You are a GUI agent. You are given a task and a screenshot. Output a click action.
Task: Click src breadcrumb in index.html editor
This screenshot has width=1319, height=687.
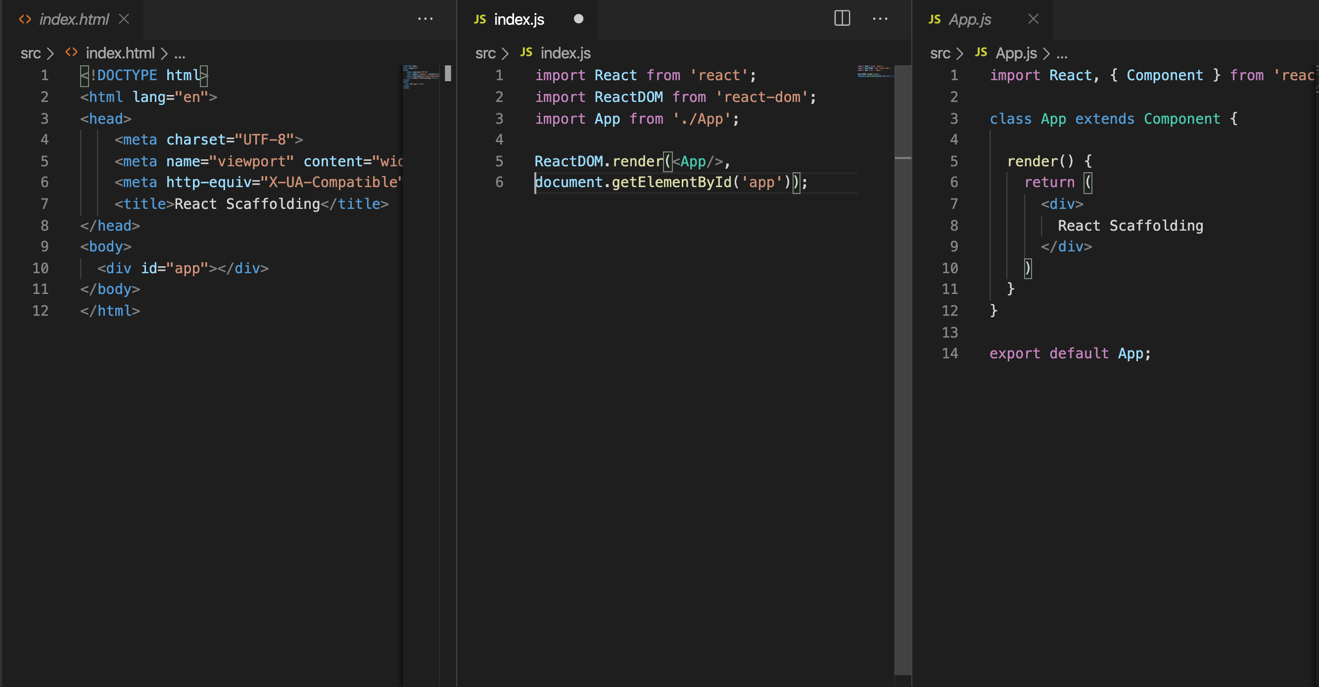point(31,53)
